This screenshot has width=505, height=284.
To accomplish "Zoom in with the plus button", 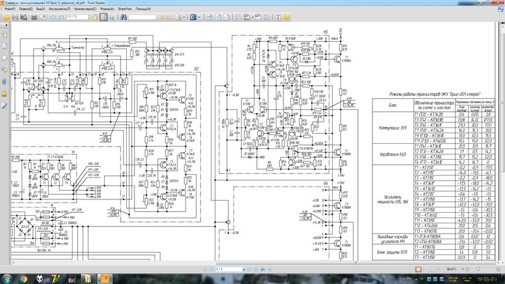I will (498, 269).
